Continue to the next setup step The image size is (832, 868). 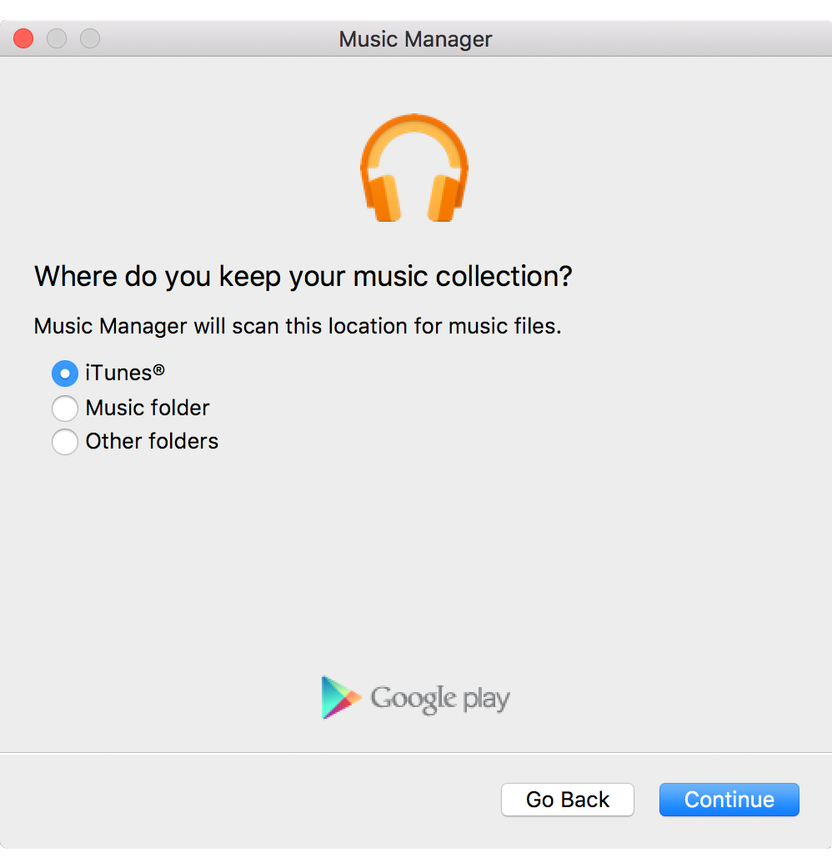(x=729, y=800)
